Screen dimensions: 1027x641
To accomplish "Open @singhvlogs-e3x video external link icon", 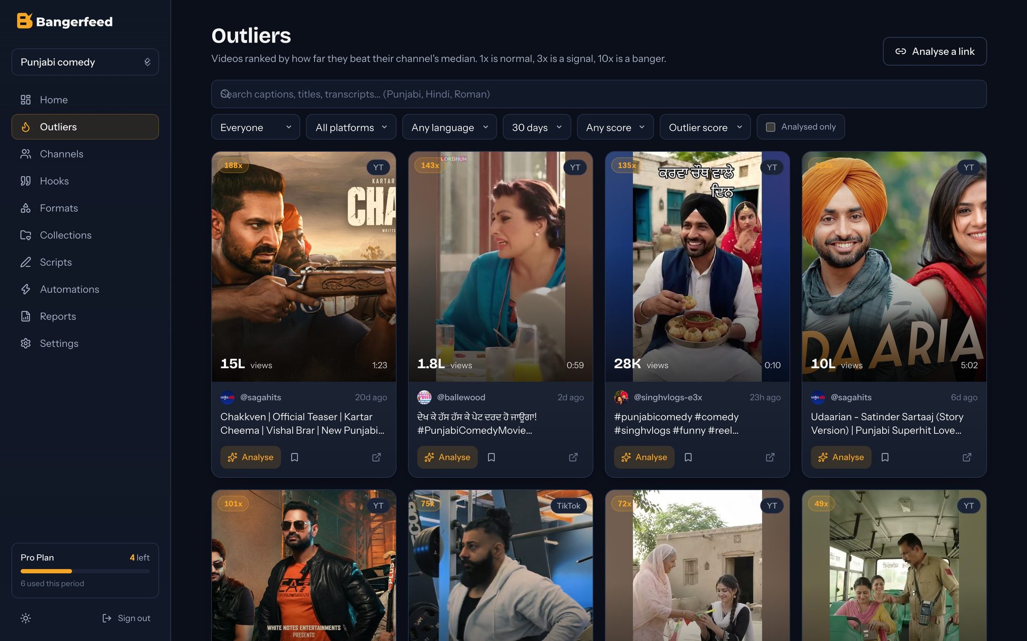I will (770, 457).
